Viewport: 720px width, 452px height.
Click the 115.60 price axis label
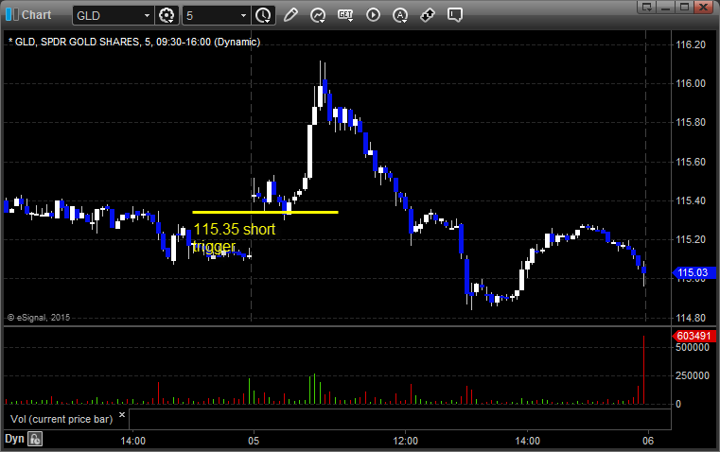click(691, 162)
